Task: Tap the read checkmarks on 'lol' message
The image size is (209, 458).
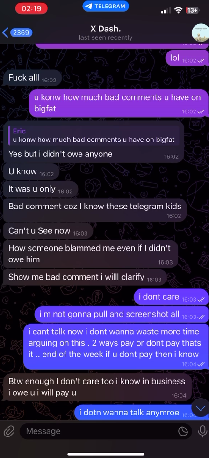Action: point(201,61)
